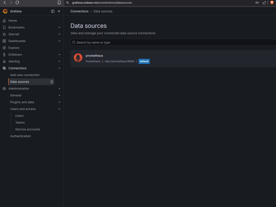The image size is (276, 207).
Task: Click Data sources breadcrumb
Action: click(103, 11)
